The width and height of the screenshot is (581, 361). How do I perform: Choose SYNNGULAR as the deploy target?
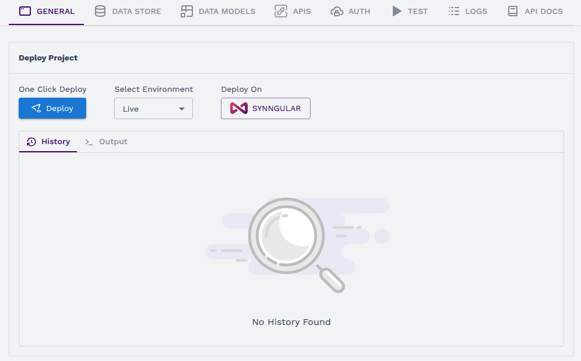point(276,109)
